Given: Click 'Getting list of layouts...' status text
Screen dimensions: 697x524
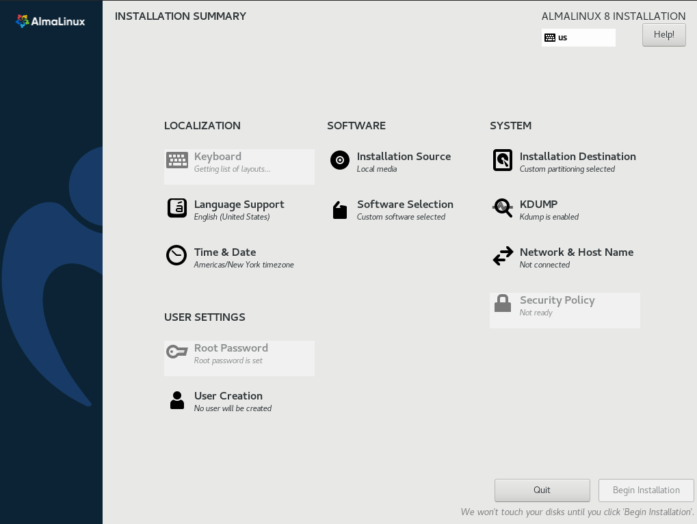Looking at the screenshot, I should (x=232, y=169).
